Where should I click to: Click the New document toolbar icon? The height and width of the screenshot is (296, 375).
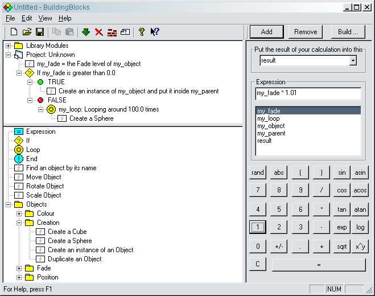point(14,32)
